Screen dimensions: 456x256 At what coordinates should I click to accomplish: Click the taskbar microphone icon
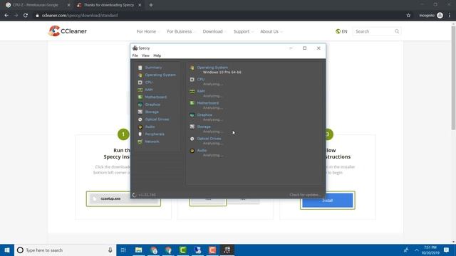coord(110,250)
